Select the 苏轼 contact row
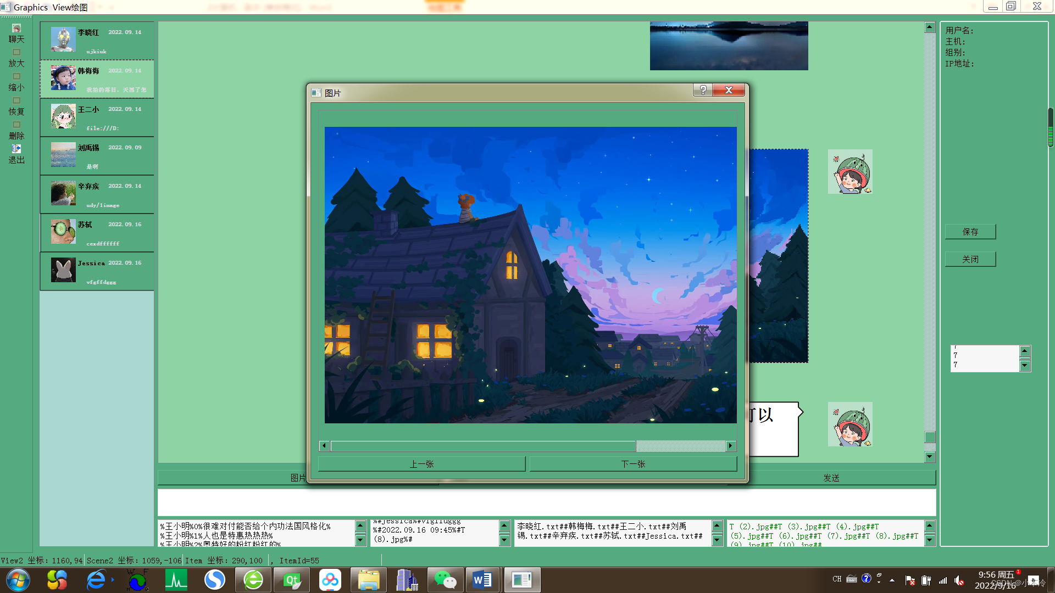The image size is (1055, 593). click(97, 233)
